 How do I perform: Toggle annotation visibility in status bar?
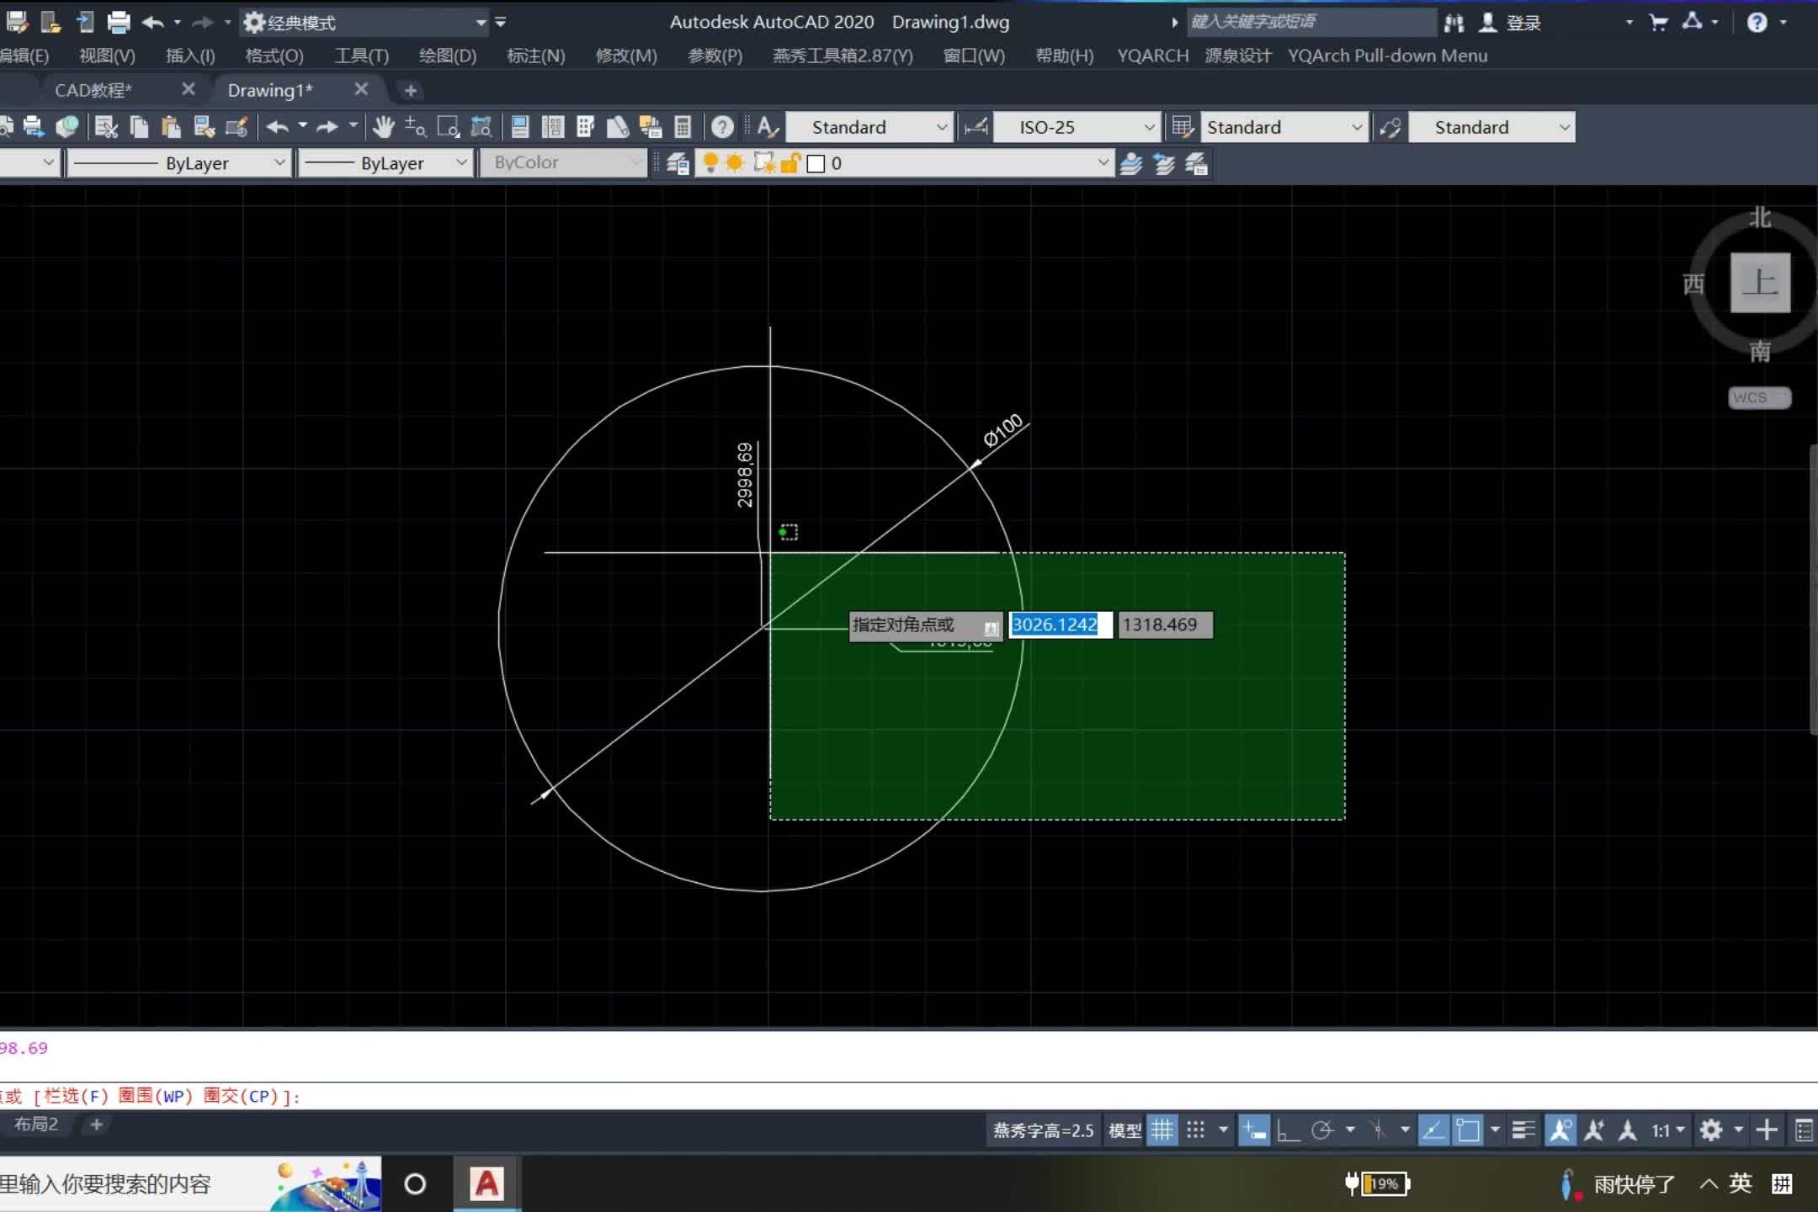click(1560, 1130)
